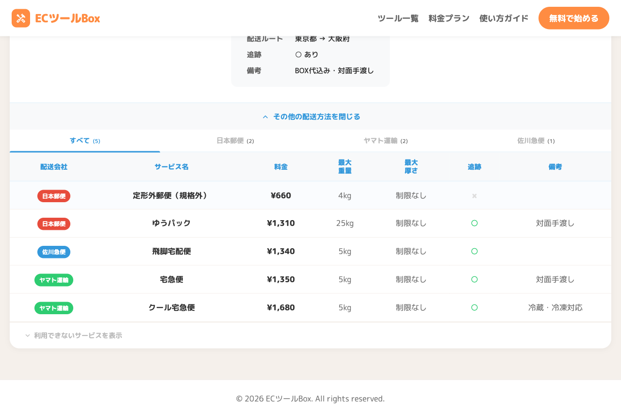
Task: Click the 最大重量 column header
Action: click(345, 166)
